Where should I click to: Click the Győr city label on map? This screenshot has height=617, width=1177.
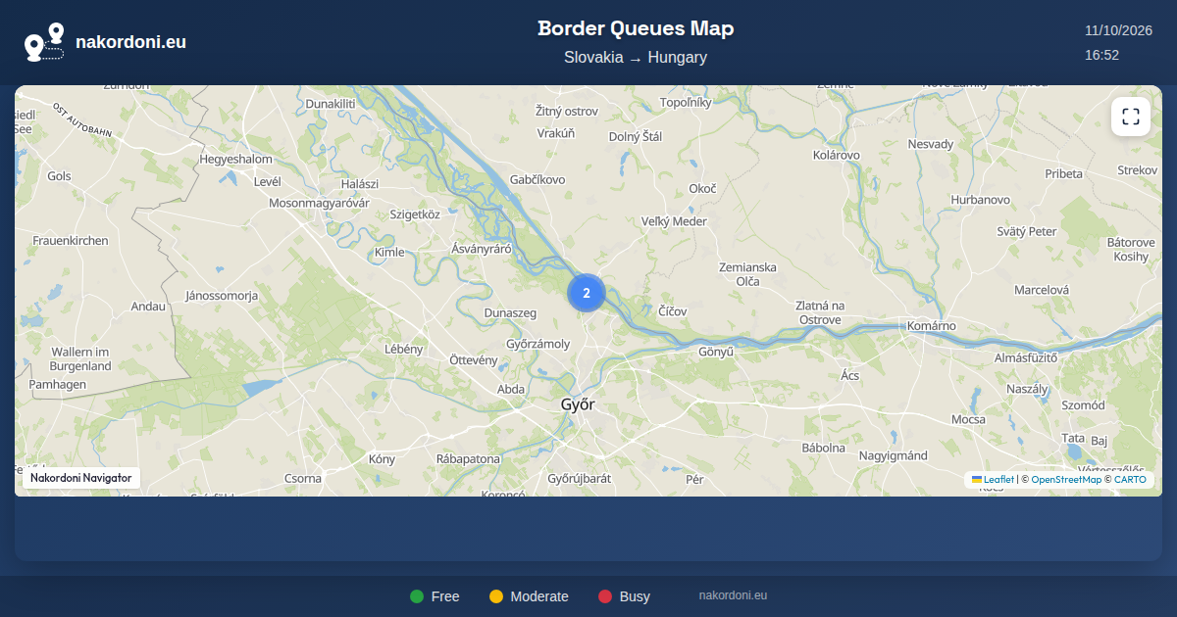[578, 403]
